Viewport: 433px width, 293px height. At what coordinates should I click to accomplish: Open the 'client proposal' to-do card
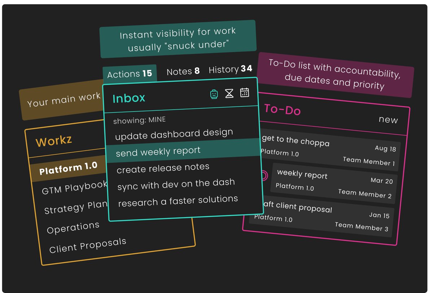pos(322,217)
